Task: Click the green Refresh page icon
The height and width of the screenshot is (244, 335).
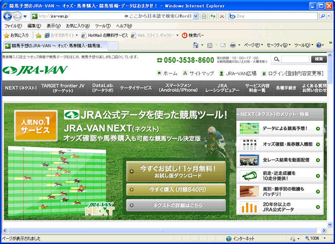Action: click(213, 16)
